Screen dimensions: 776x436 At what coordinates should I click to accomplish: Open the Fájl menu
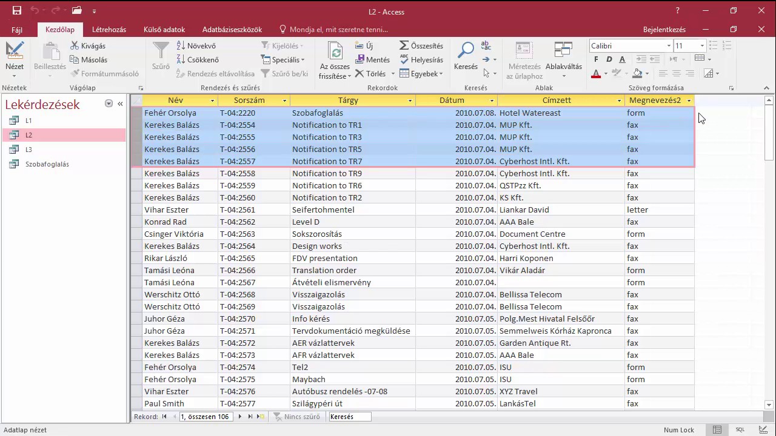17,30
